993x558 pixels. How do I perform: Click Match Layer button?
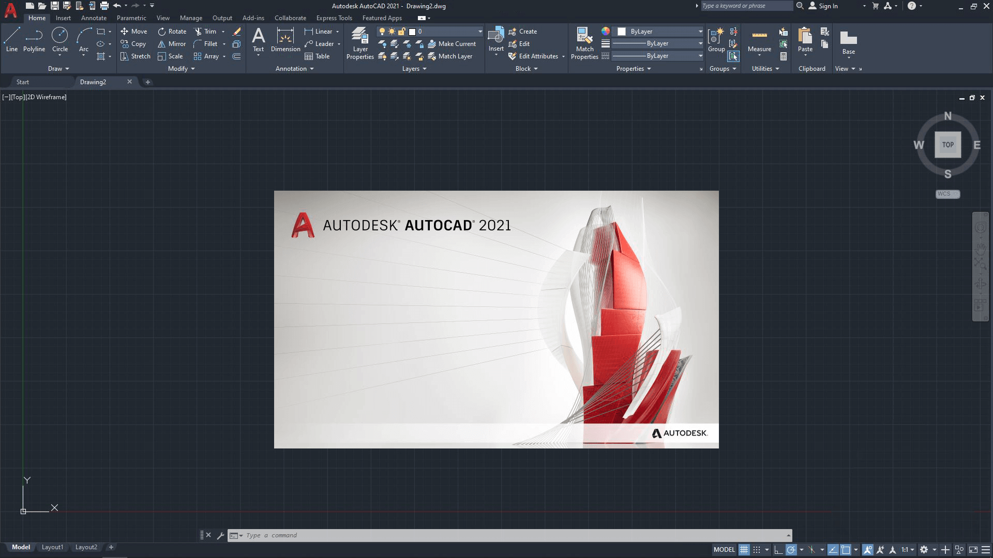[450, 56]
